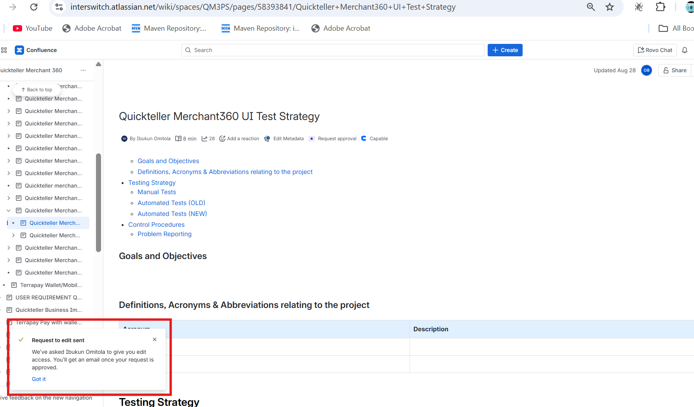Screen dimensions: 694x407
Task: Click the sidebar vertical scrollbar
Action: 98,202
